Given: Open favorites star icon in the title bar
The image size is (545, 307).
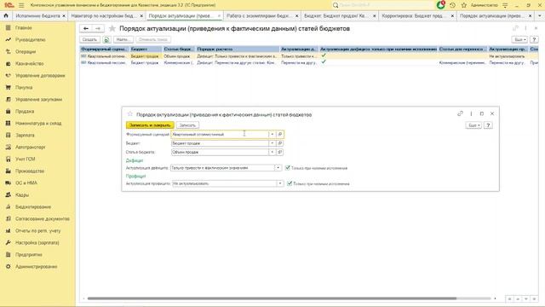Looking at the screenshot, I should click(x=463, y=5).
